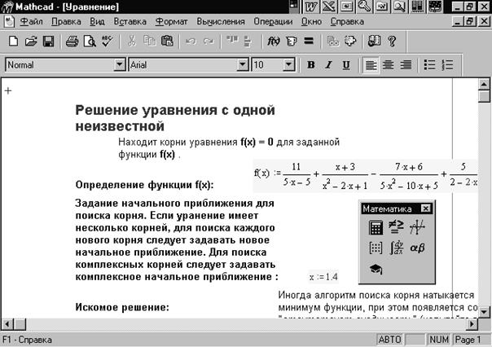Toggle Italic formatting

[328, 65]
